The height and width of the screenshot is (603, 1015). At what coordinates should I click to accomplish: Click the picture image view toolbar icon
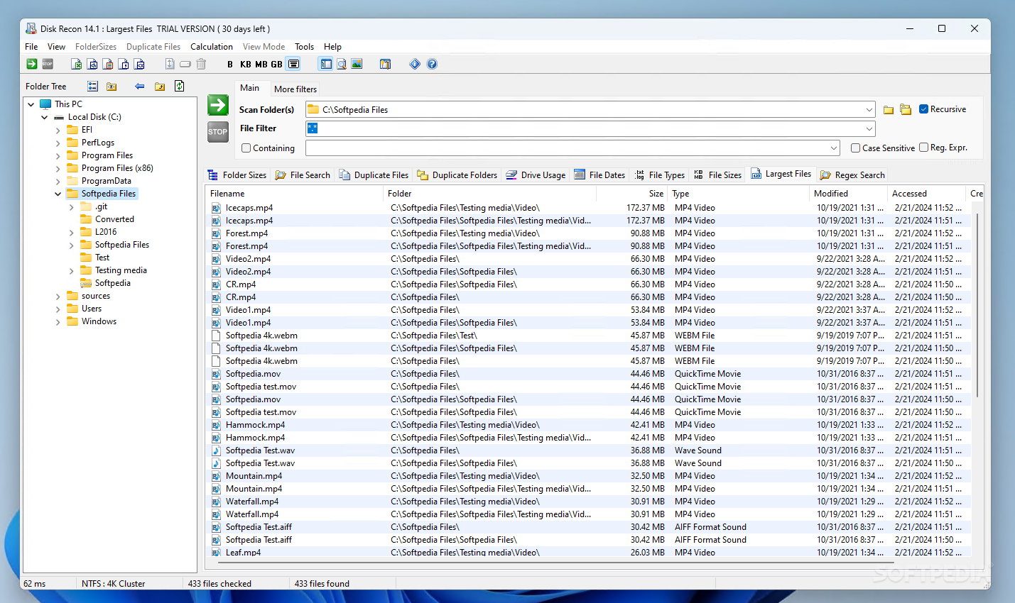pyautogui.click(x=357, y=64)
